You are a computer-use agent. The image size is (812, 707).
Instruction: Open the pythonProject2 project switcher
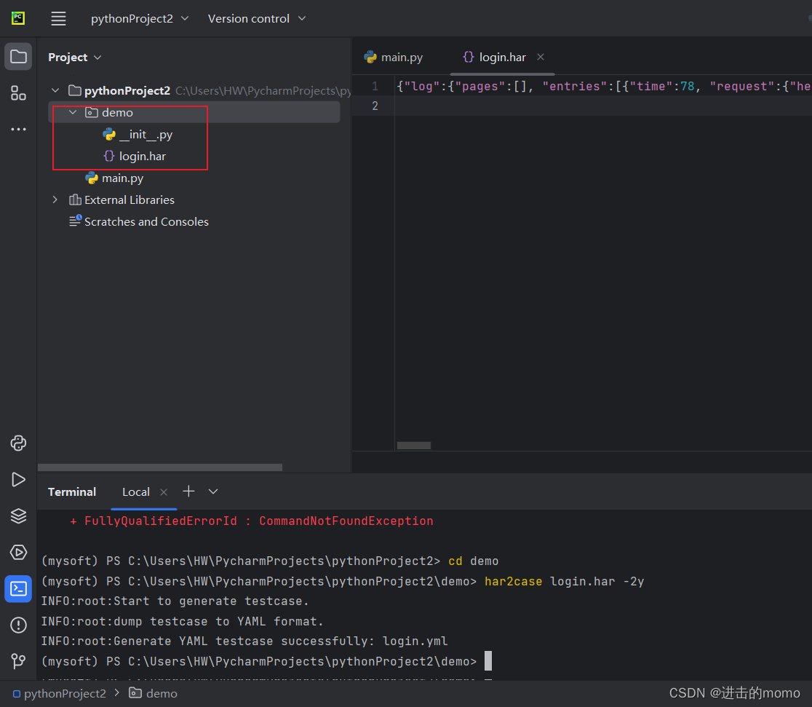[x=140, y=18]
